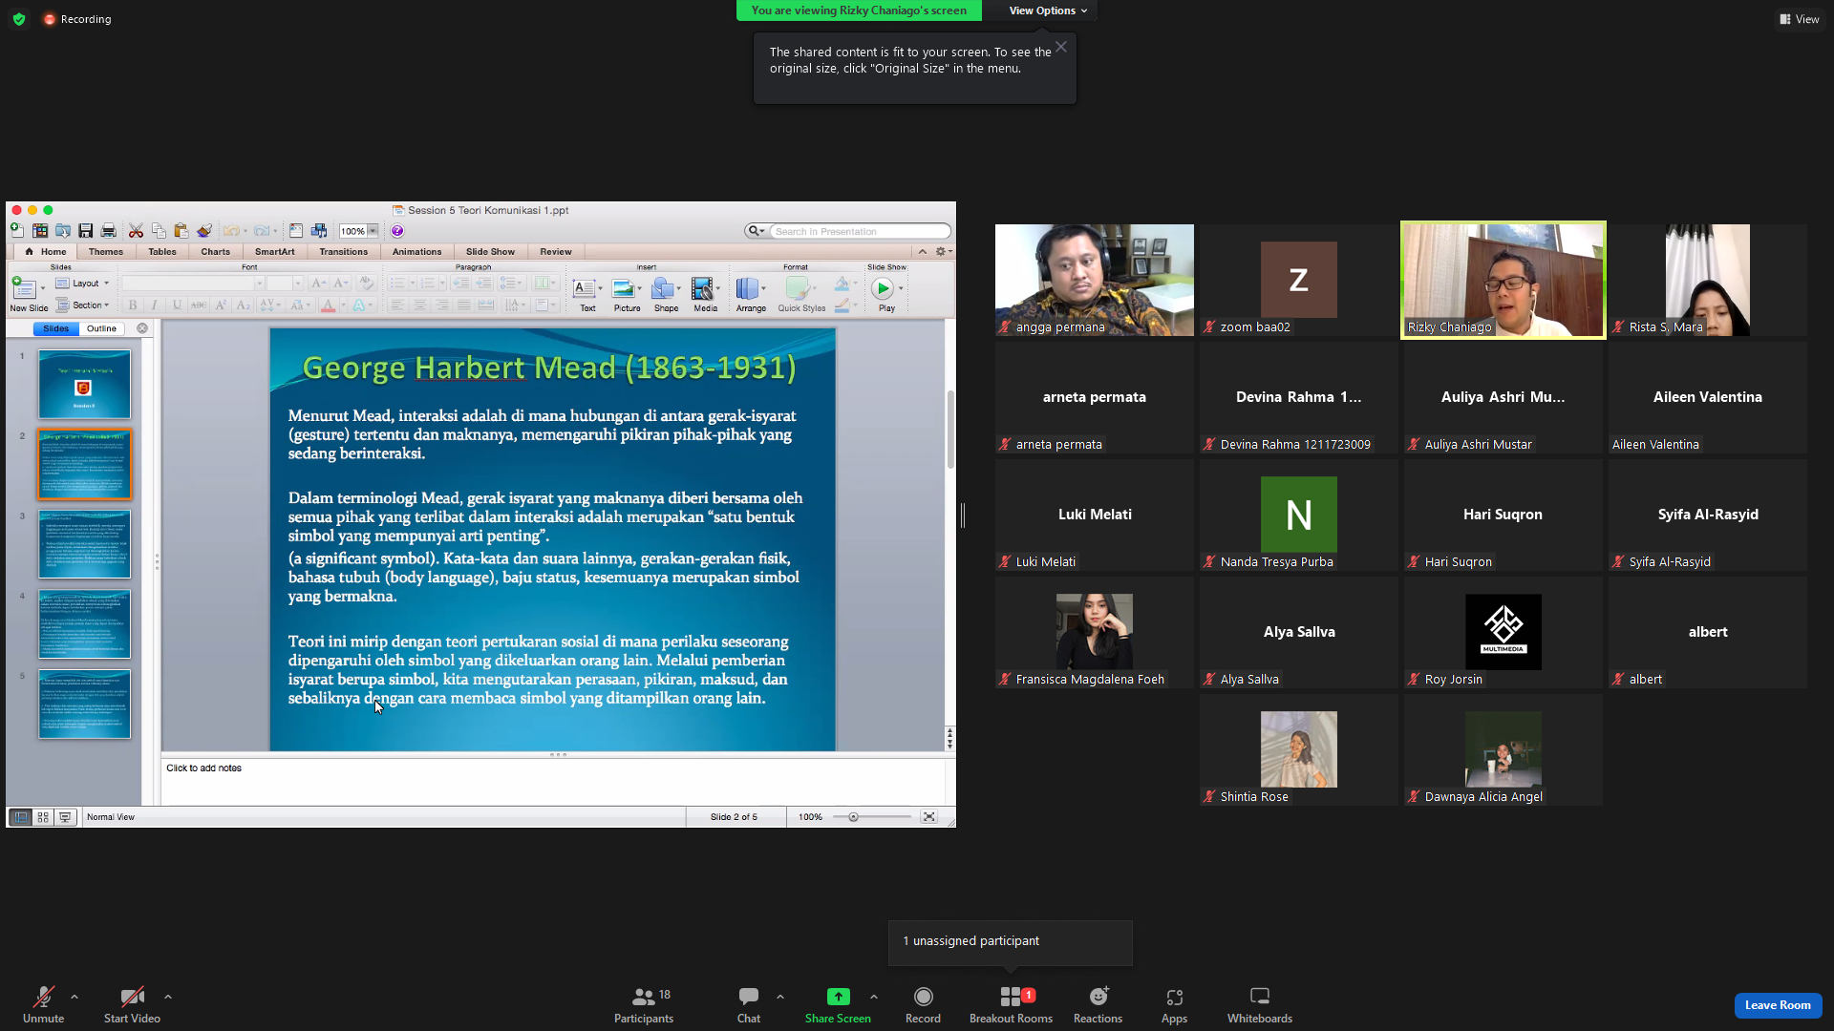Click the Leave Room button
1834x1031 pixels.
coord(1778,1005)
